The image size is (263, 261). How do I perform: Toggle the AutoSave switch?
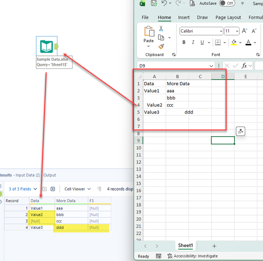tap(227, 3)
